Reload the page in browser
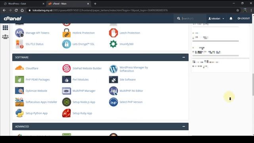The width and height of the screenshot is (254, 143). [x=16, y=10]
